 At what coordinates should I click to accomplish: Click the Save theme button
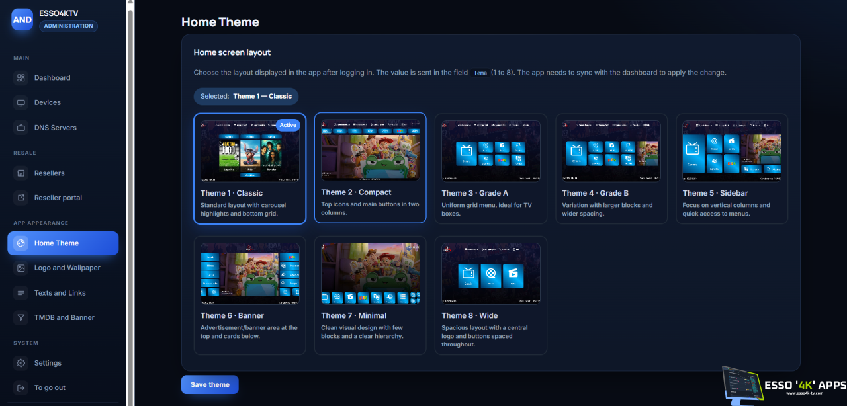(x=210, y=385)
